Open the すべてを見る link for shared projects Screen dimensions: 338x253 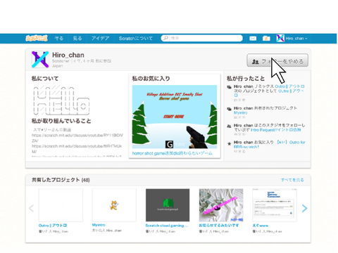292,180
